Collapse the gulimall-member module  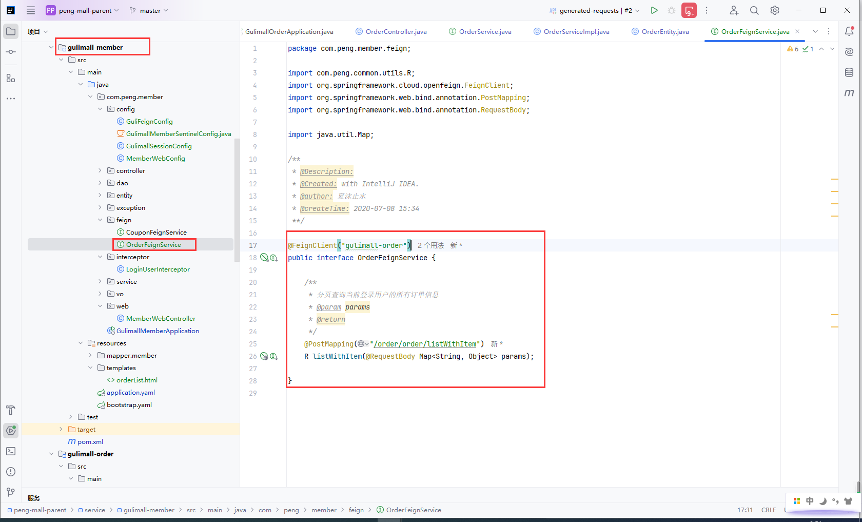coord(51,47)
